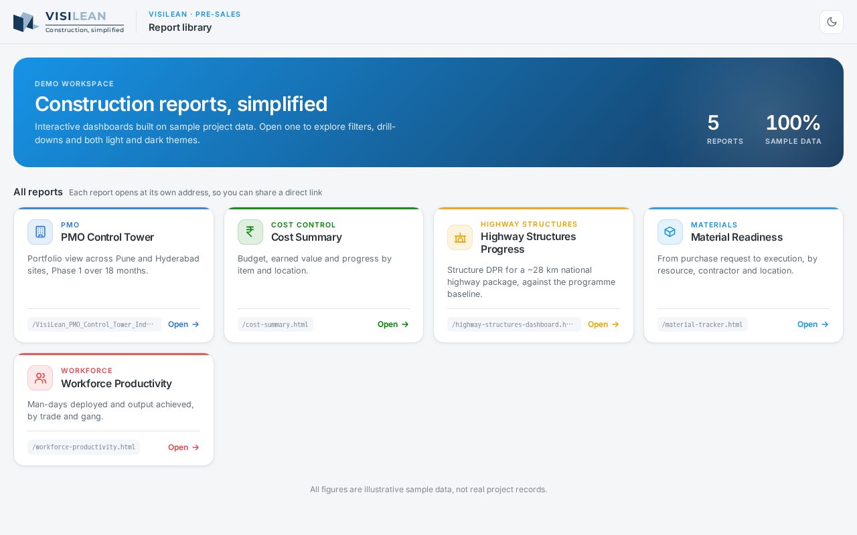
Task: Click the Construction reports, simplified headline
Action: 181,104
